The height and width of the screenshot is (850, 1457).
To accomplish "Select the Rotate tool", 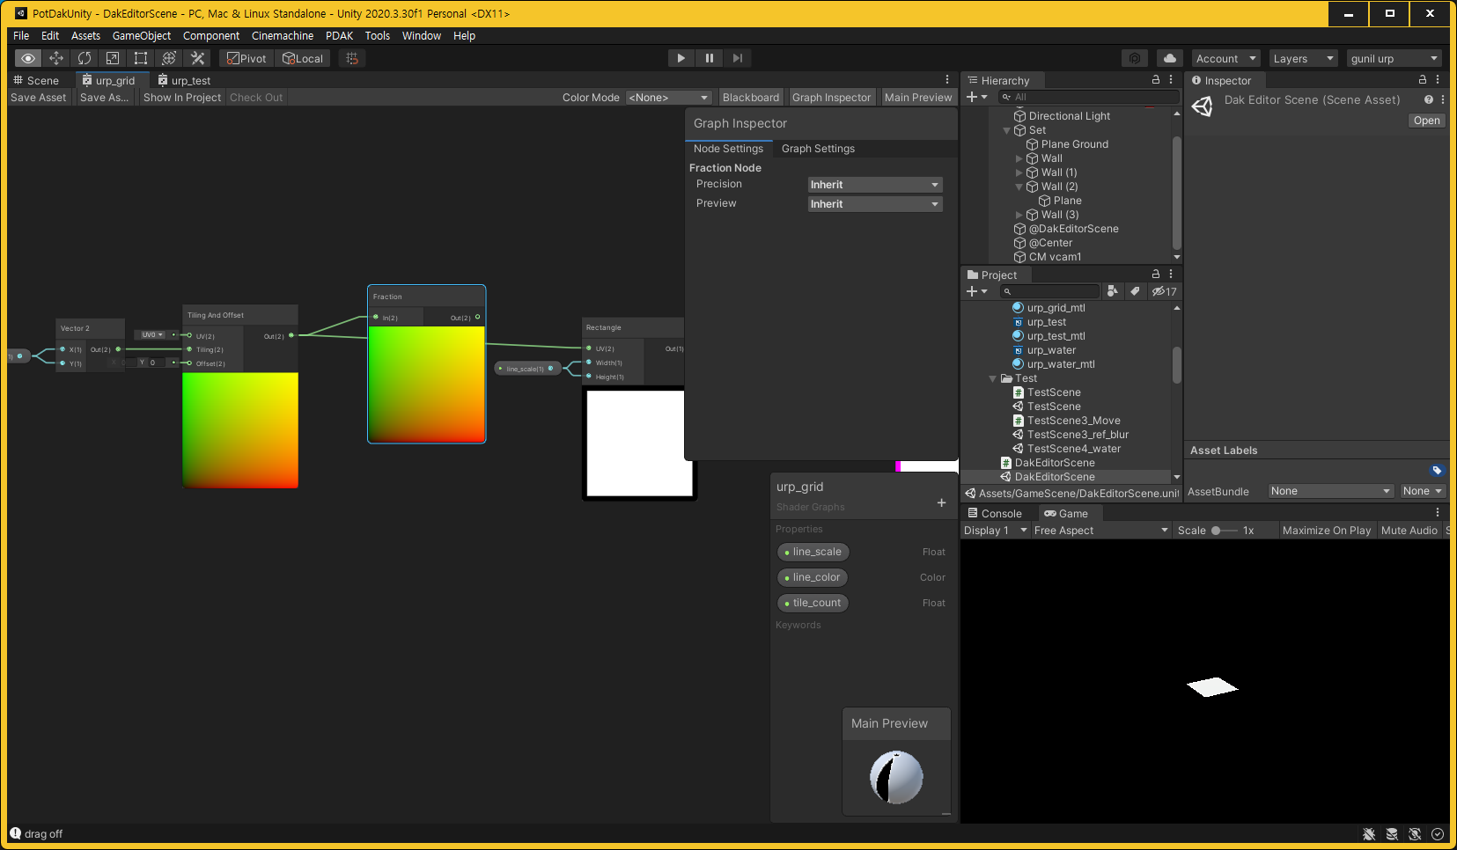I will pyautogui.click(x=85, y=58).
